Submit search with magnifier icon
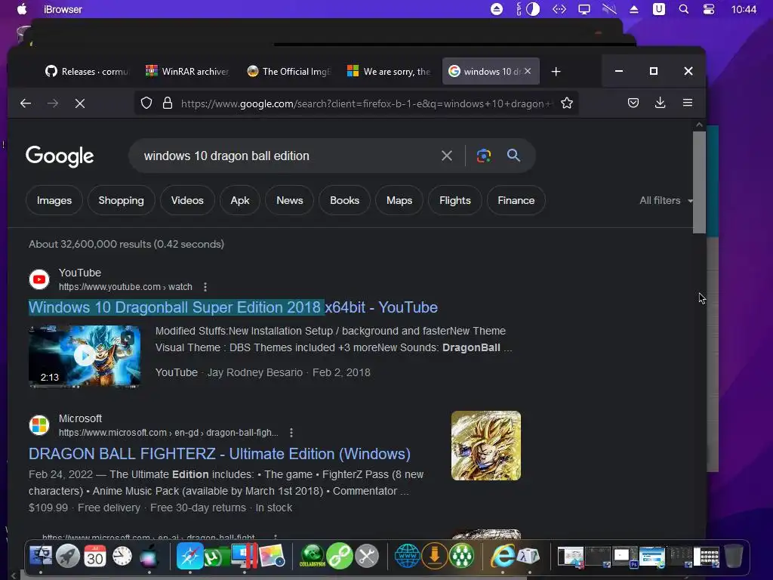 (513, 156)
